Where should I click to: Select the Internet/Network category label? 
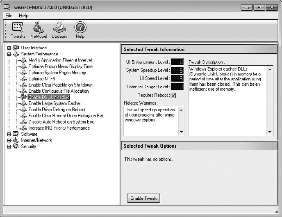click(36, 140)
